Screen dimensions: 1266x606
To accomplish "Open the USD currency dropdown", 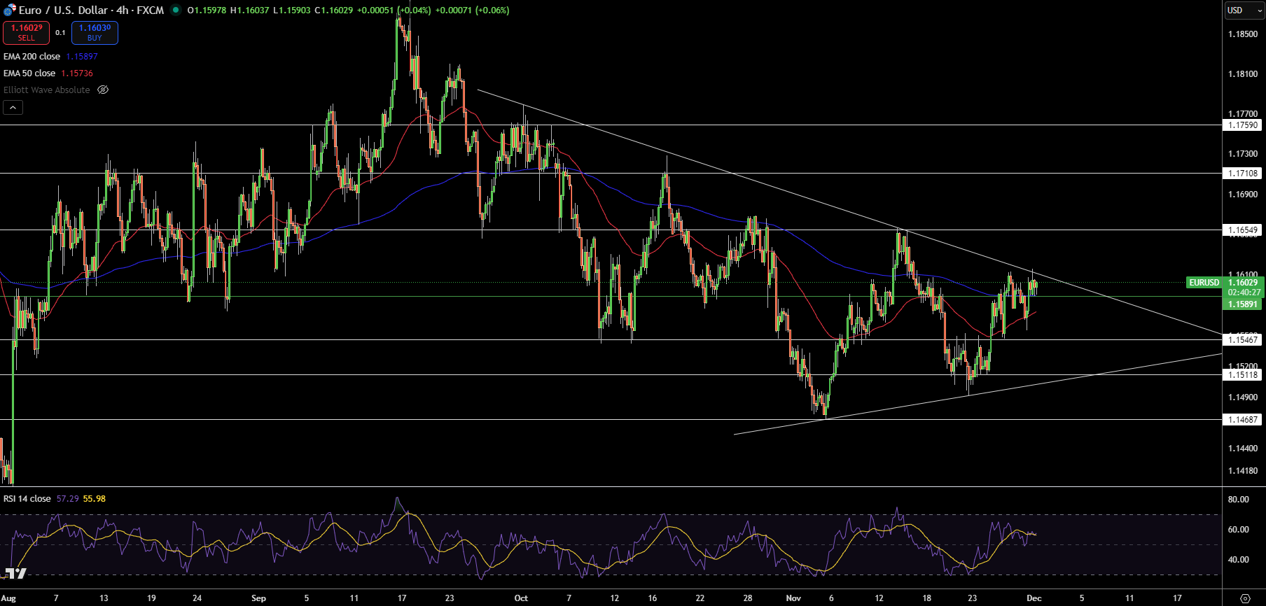I will pos(1244,10).
